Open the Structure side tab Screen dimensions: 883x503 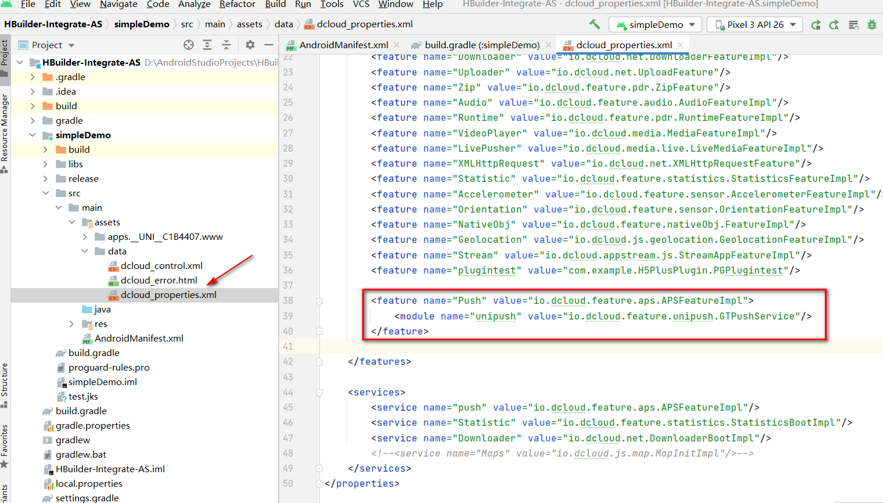pyautogui.click(x=5, y=385)
